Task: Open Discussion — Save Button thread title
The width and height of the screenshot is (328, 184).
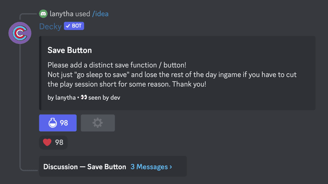Action: click(x=85, y=167)
